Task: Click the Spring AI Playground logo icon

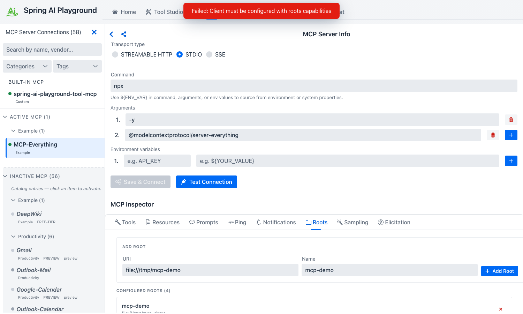Action: [12, 12]
